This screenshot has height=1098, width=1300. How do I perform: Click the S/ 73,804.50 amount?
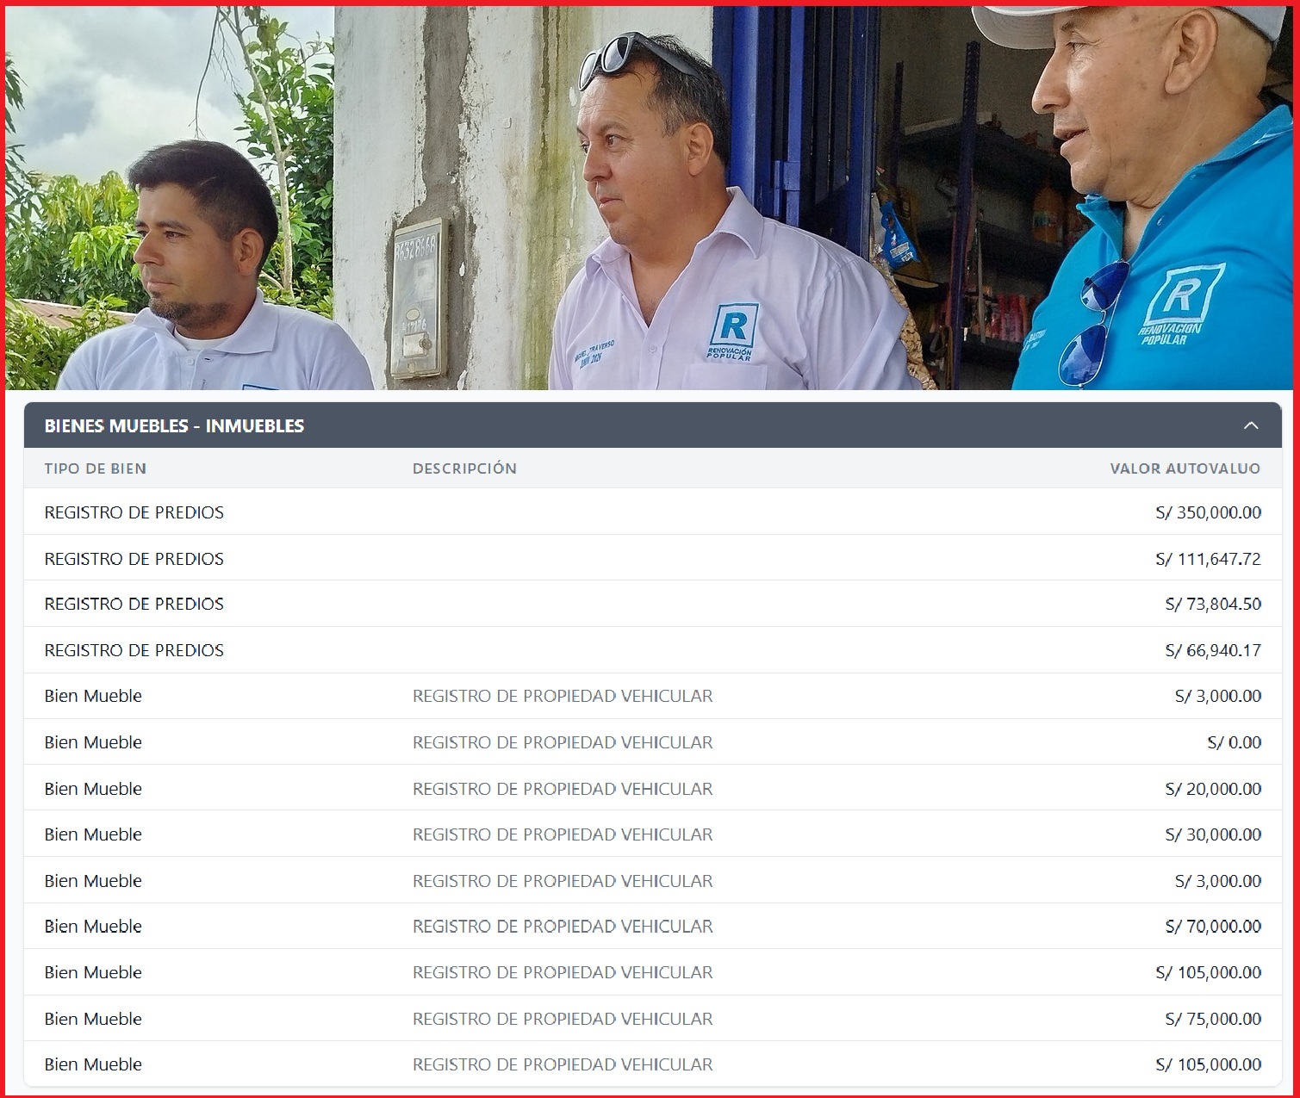tap(1213, 604)
